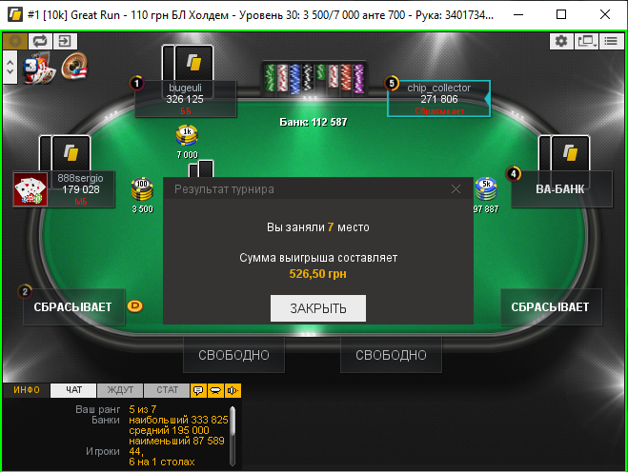
Task: Open the roulette wheel game icon
Action: coord(74,67)
